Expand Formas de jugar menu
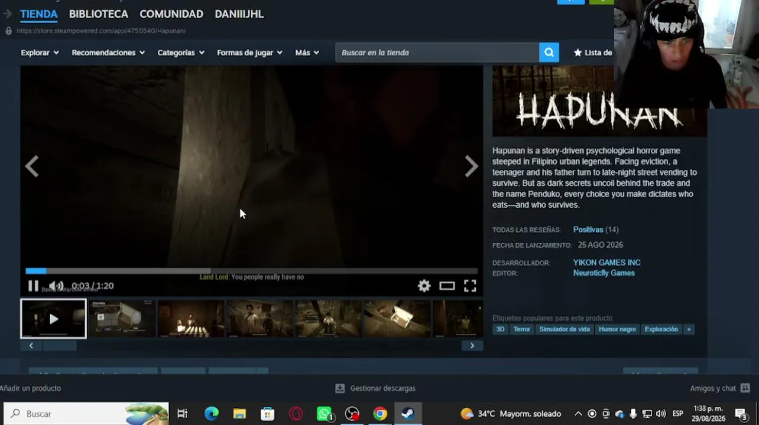 point(249,53)
